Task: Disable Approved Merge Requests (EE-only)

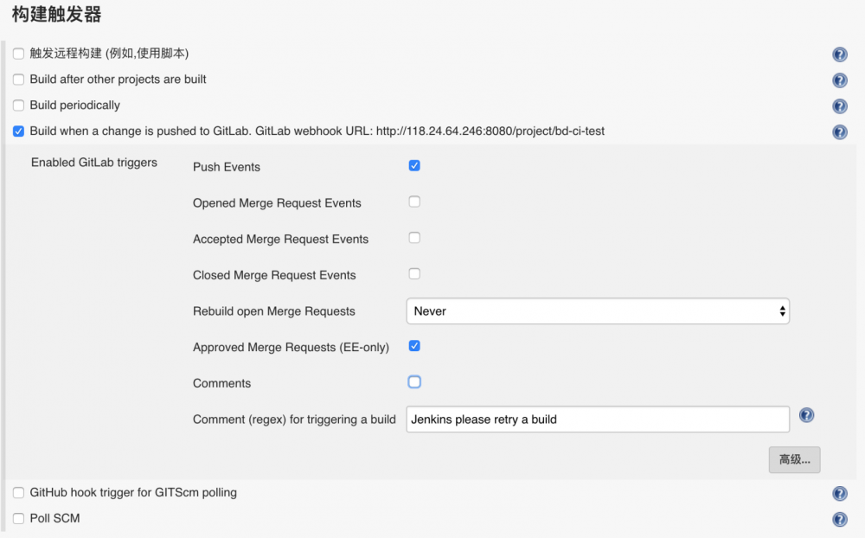Action: pos(414,345)
